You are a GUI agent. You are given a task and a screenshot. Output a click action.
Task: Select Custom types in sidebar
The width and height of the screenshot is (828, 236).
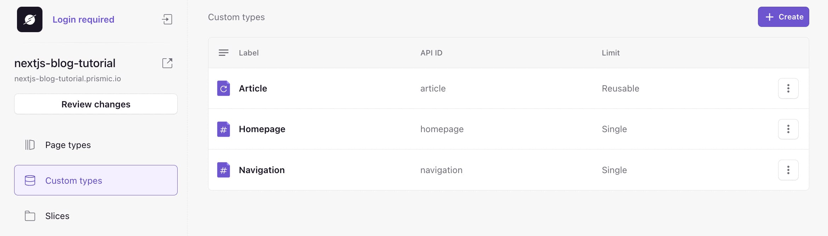(x=74, y=181)
